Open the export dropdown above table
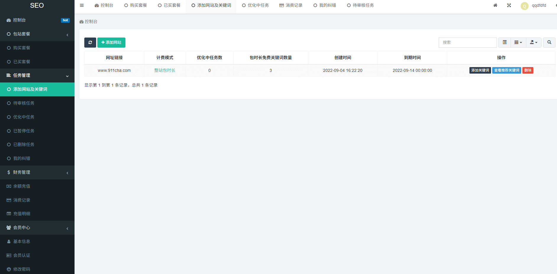The width and height of the screenshot is (557, 274). point(534,43)
